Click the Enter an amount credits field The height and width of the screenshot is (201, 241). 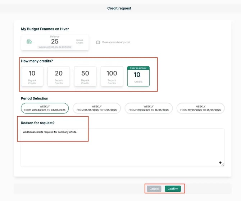point(138,77)
